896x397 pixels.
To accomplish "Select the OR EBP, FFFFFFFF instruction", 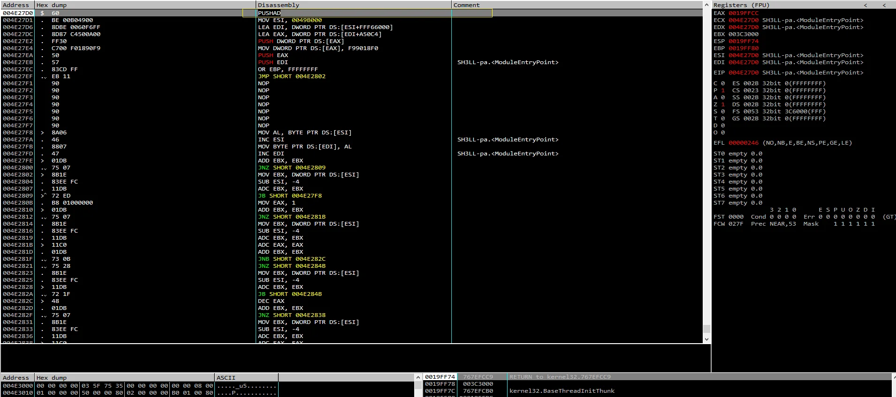I will tap(288, 69).
